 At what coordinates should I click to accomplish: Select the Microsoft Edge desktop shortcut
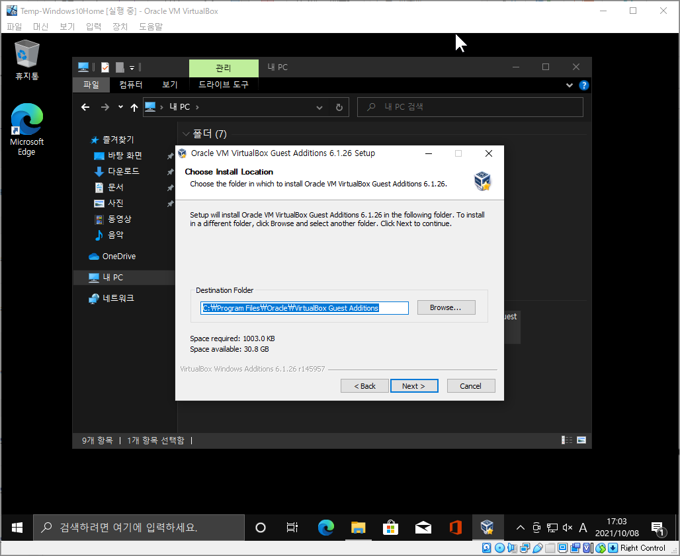coord(27,129)
